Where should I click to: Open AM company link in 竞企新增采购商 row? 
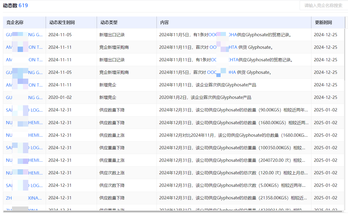24,47
